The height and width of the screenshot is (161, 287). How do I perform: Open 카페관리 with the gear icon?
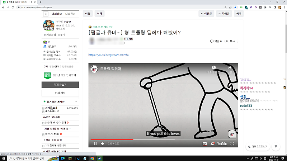50,35
